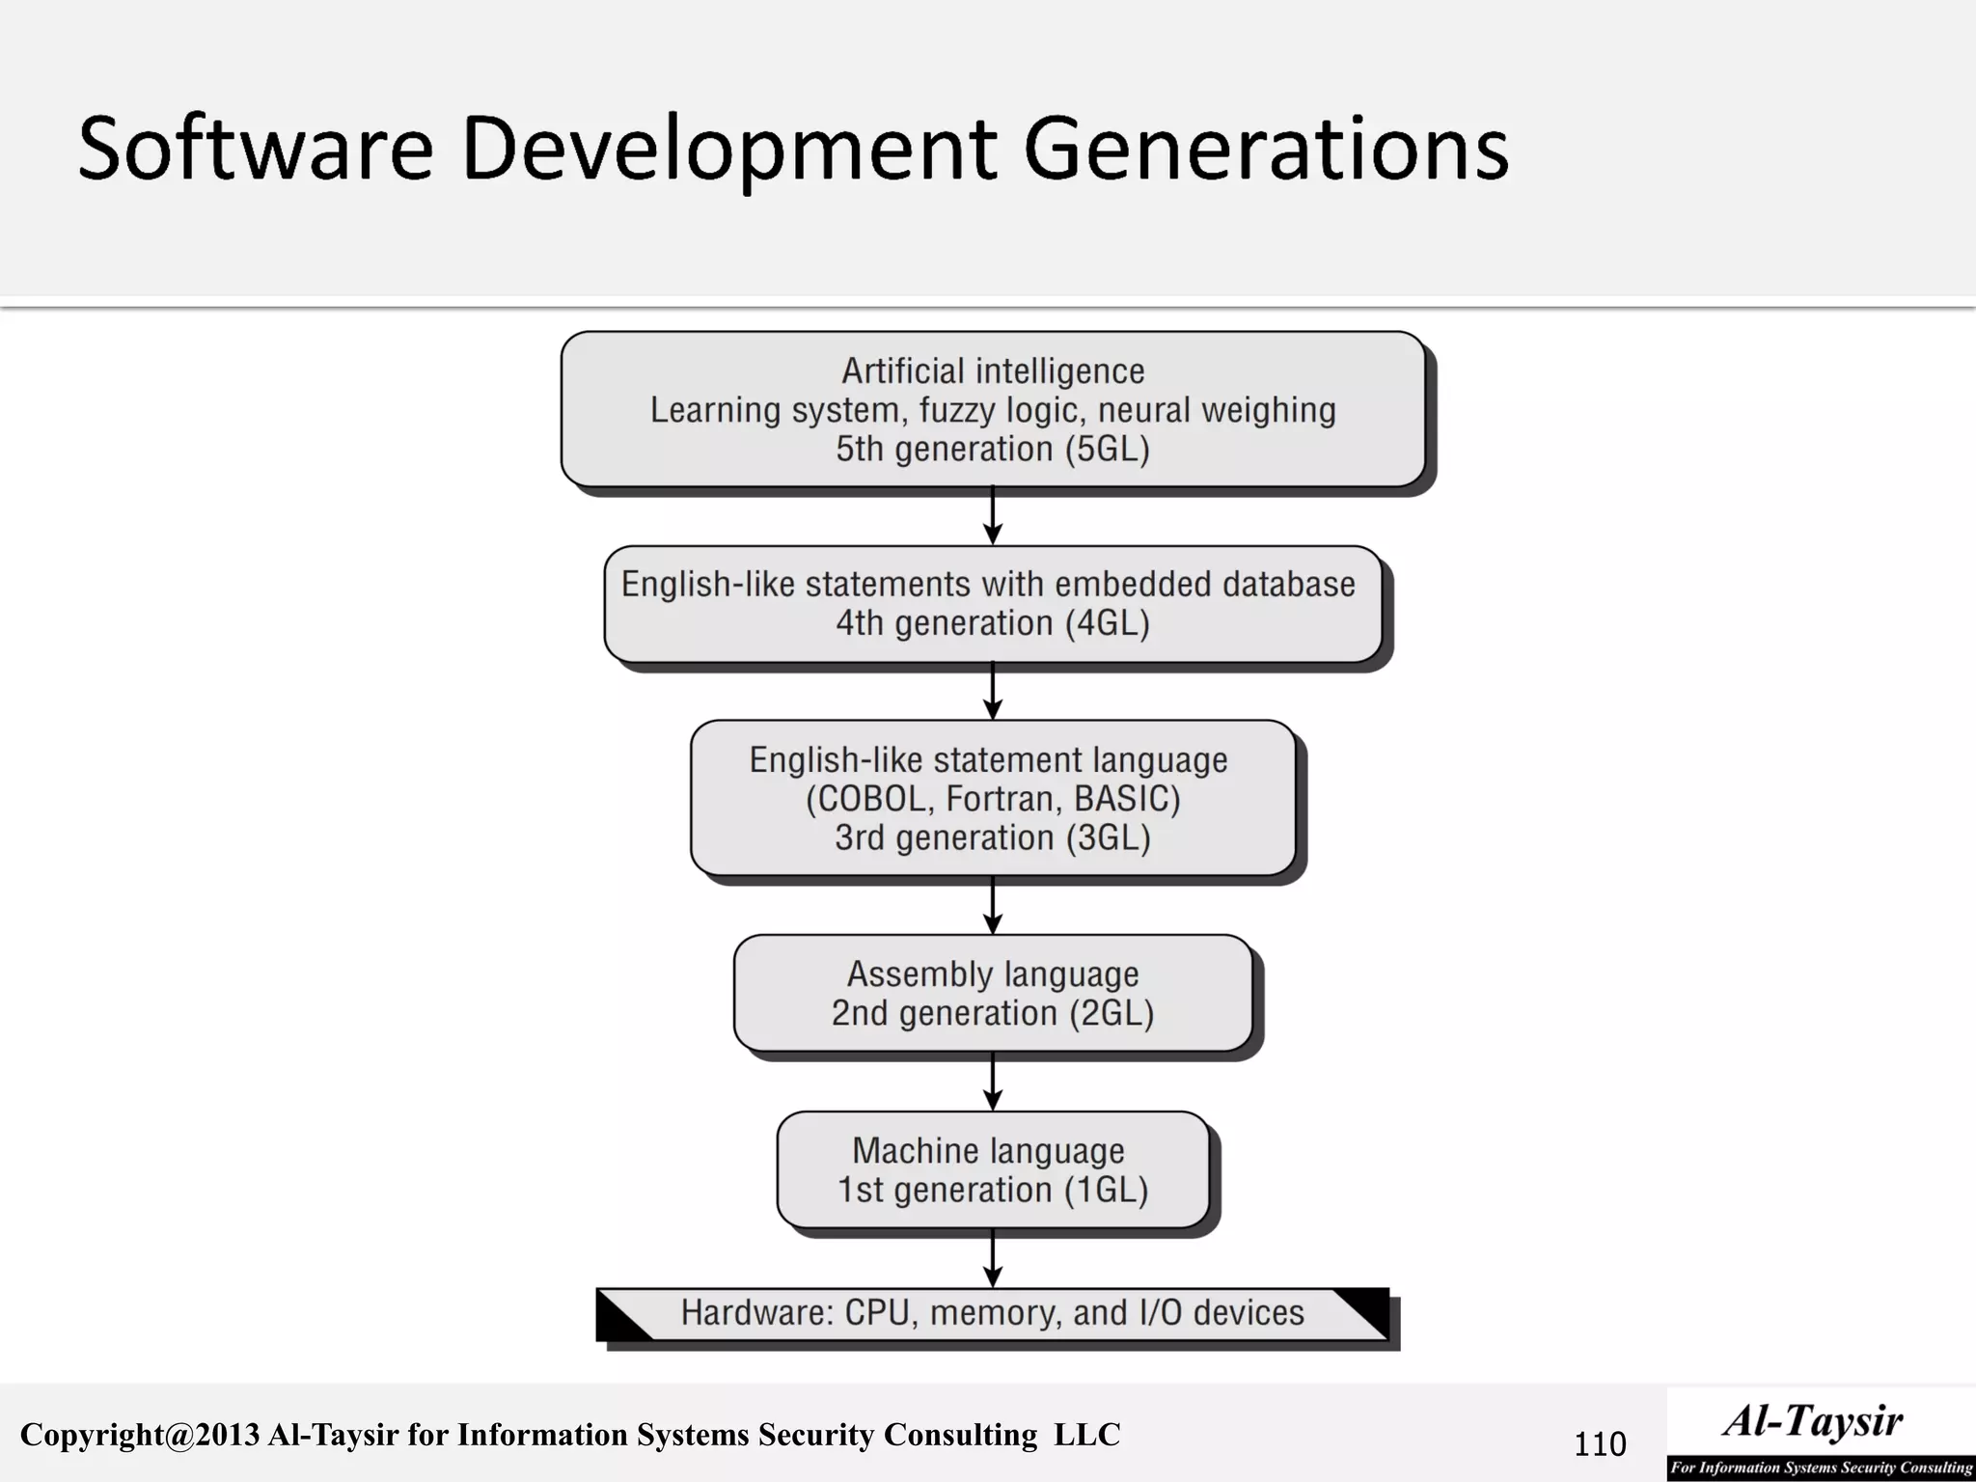Click the COBOL, Fortran, BASIC 3GL box

(x=993, y=799)
